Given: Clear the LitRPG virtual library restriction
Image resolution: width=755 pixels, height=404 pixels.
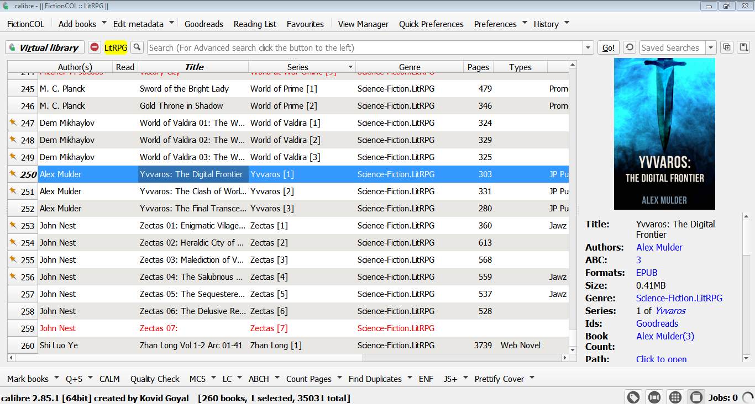Looking at the screenshot, I should click(95, 47).
